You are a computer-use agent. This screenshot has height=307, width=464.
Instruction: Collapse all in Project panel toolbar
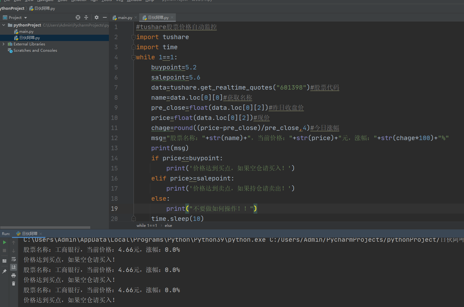[86, 18]
